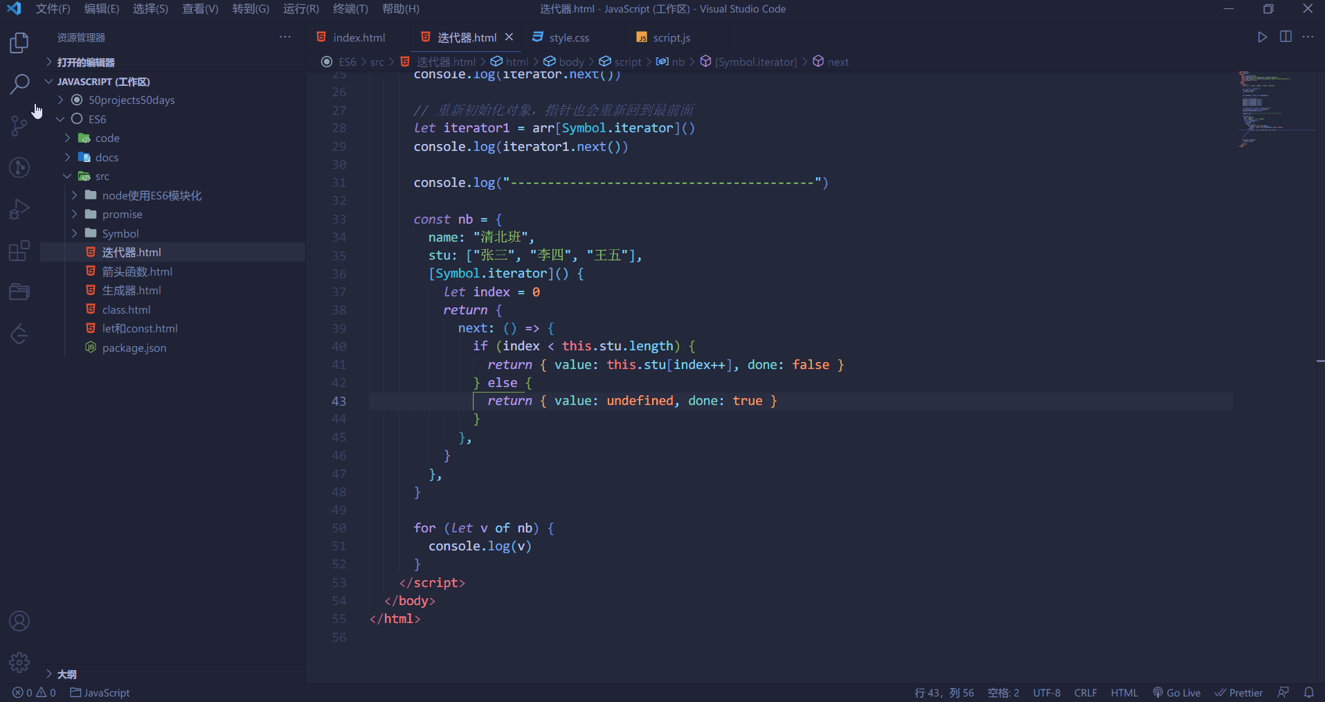Screen dimensions: 1325x702
Task: Open the Search panel
Action: 19,84
